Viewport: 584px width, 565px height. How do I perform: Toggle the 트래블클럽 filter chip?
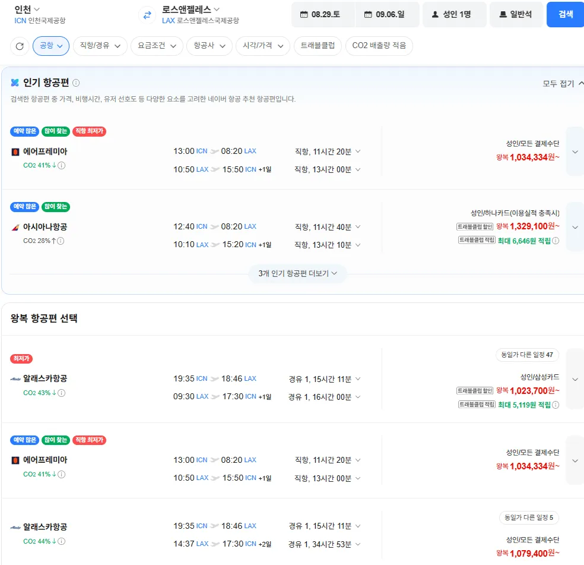tap(318, 46)
